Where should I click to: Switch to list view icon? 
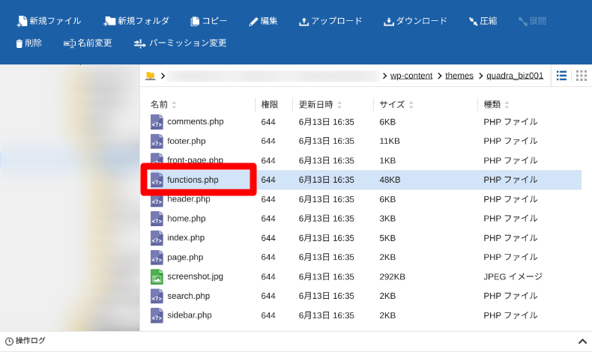tap(561, 76)
